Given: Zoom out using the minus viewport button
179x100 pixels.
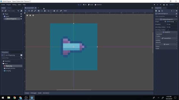Looking at the screenshot, I should (x=27, y=15).
